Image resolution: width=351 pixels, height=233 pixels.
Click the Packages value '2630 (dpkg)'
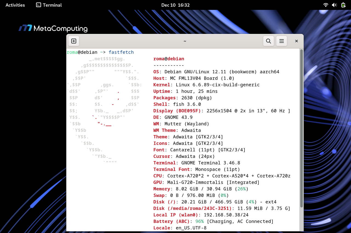pos(197,98)
